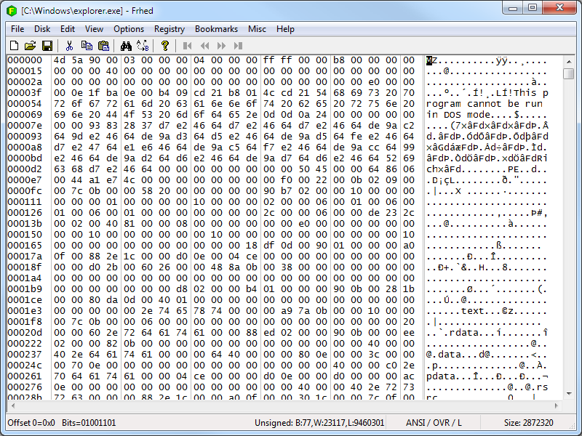Viewport: 582px width, 436px height.
Task: Cut the selection with the scissors icon
Action: pos(70,46)
